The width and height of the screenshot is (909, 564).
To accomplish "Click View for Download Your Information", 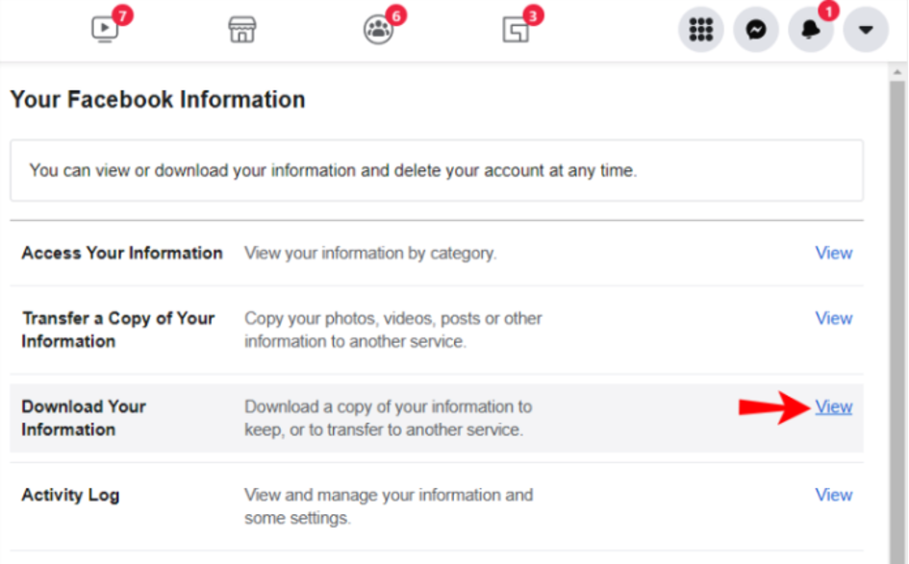I will [x=834, y=407].
